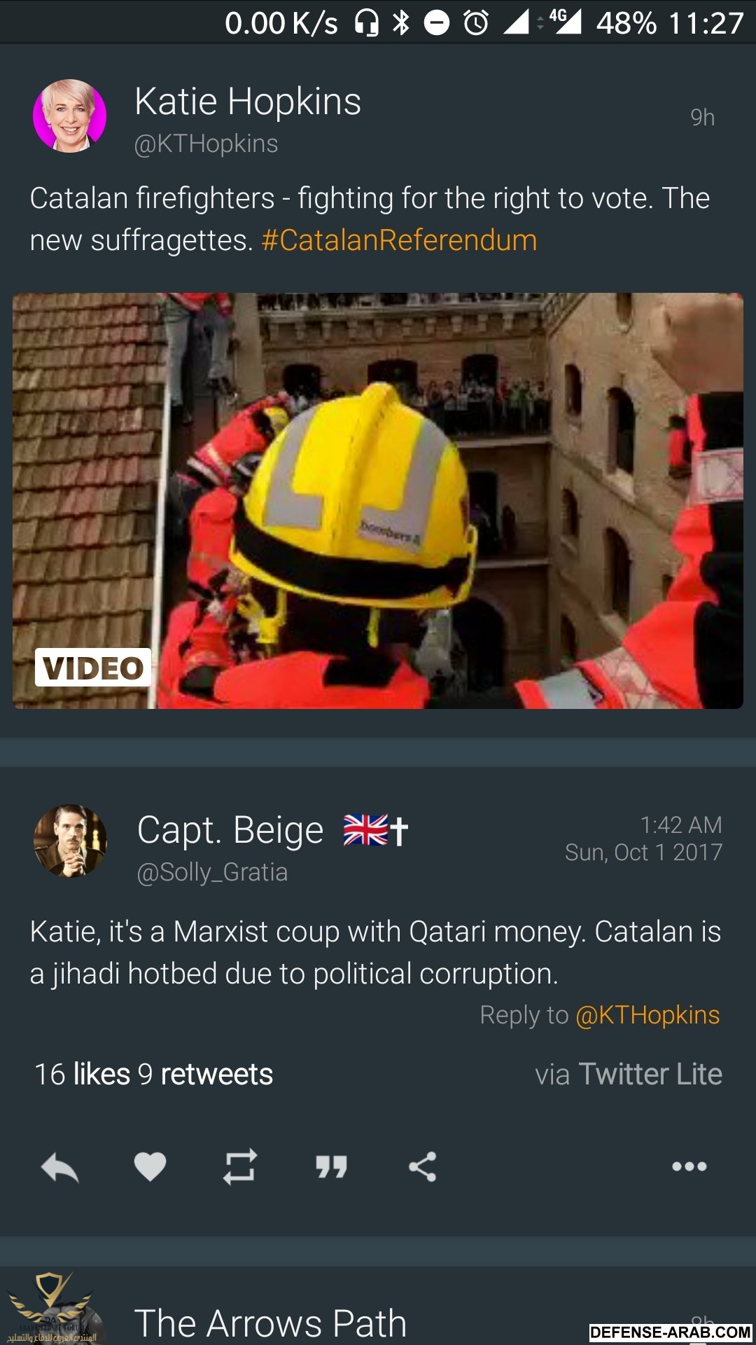
Task: Open Capt. Beige avatar
Action: click(x=70, y=841)
